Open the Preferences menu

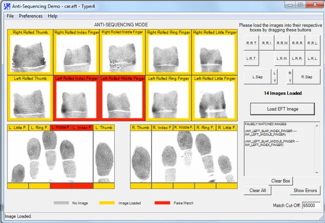(x=30, y=16)
